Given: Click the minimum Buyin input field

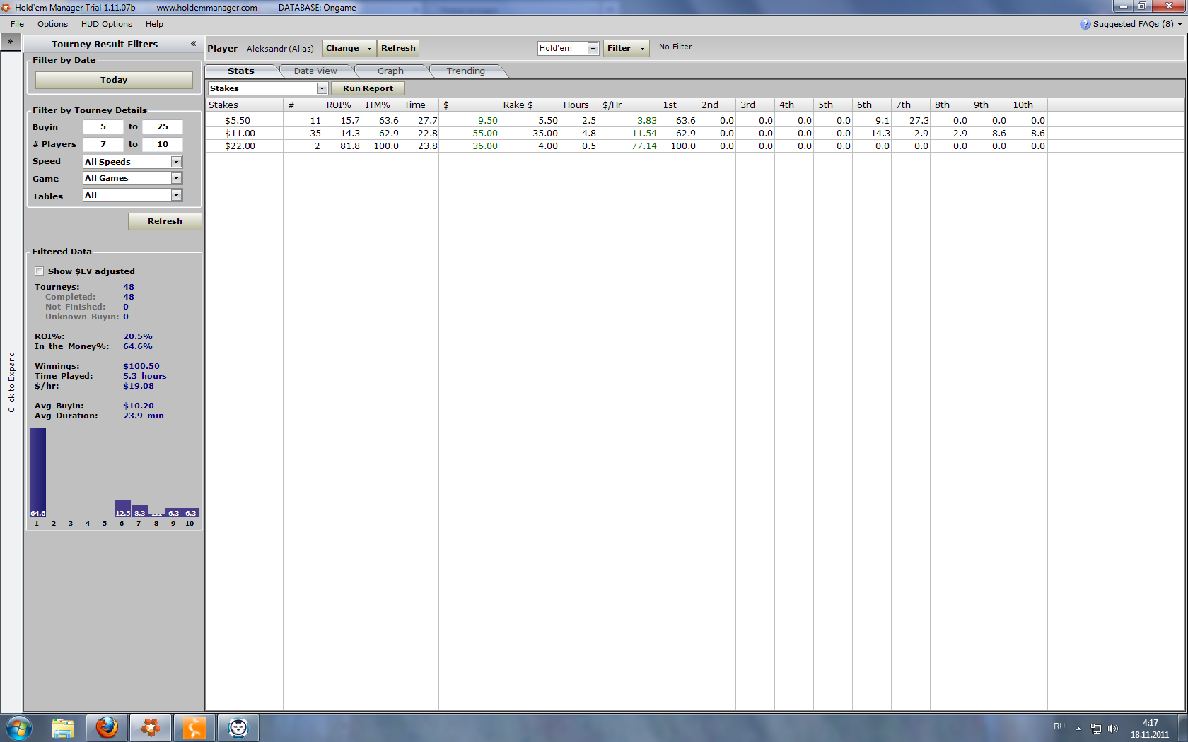Looking at the screenshot, I should coord(103,127).
